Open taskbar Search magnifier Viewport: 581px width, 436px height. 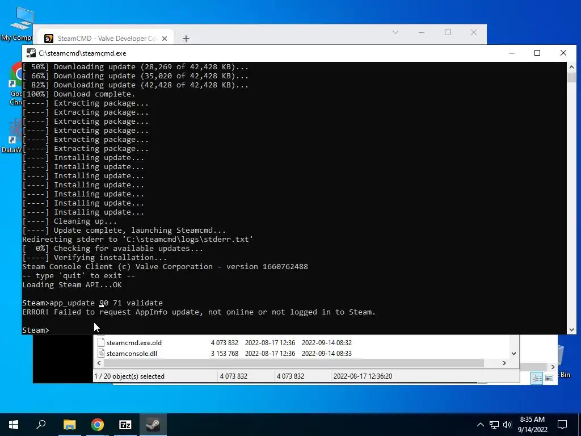pos(41,425)
